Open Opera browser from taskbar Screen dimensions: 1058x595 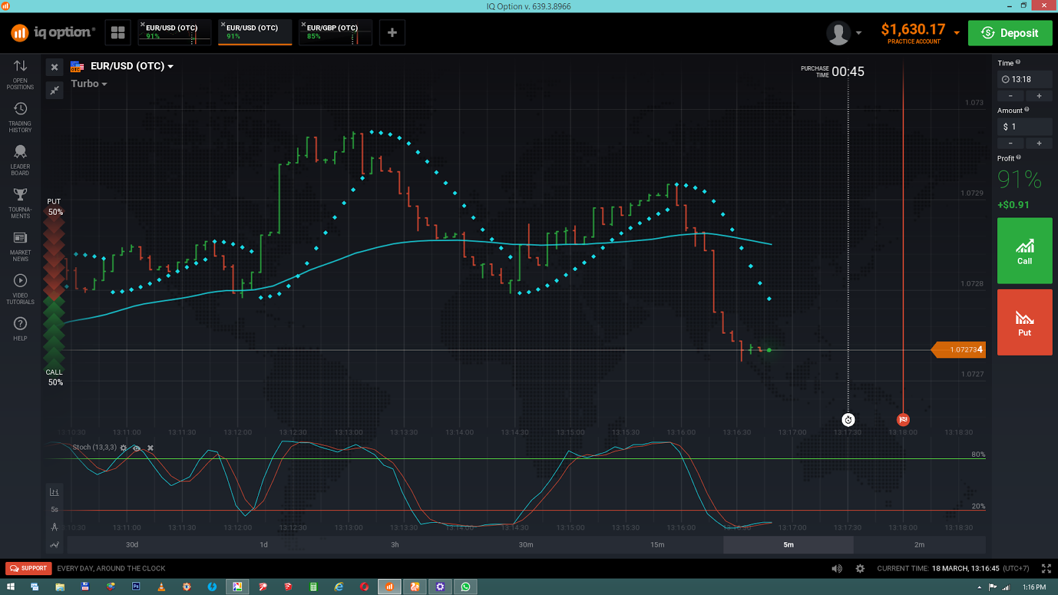point(364,587)
